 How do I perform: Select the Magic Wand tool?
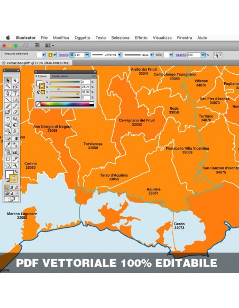tap(8, 86)
